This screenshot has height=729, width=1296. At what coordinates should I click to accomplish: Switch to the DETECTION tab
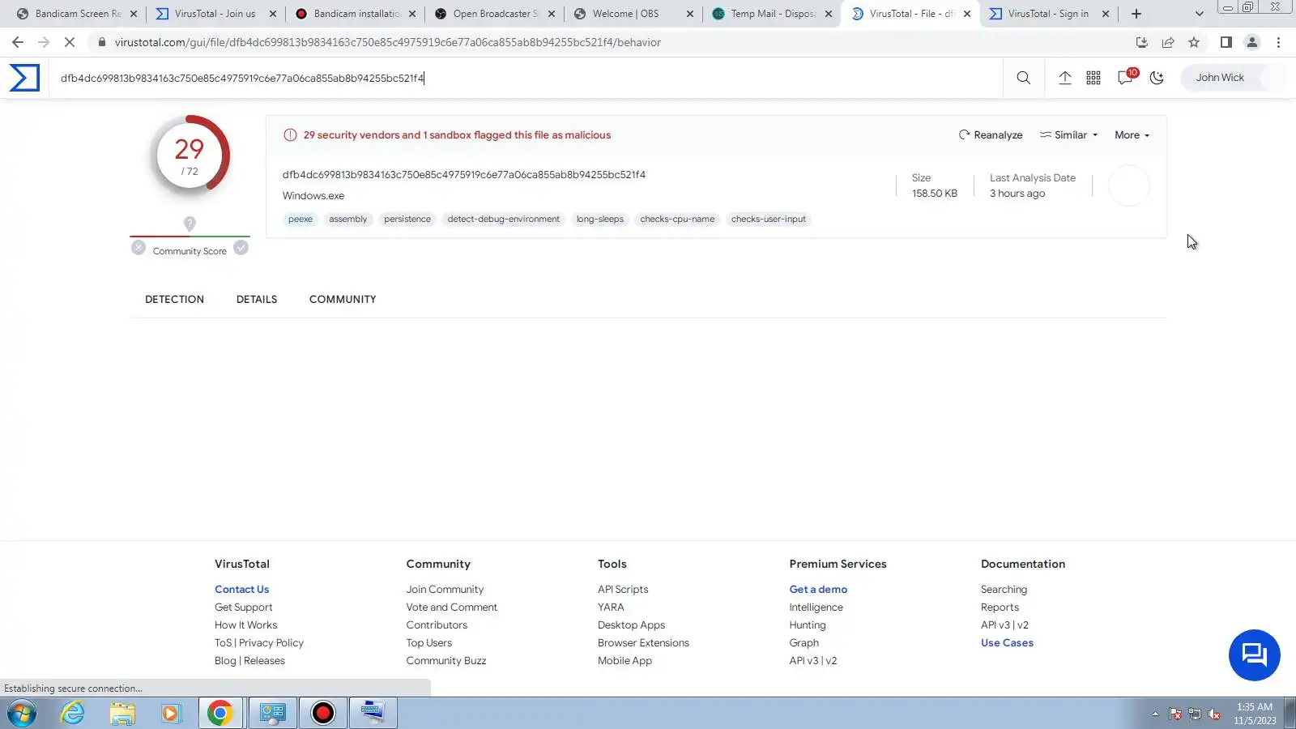174,300
